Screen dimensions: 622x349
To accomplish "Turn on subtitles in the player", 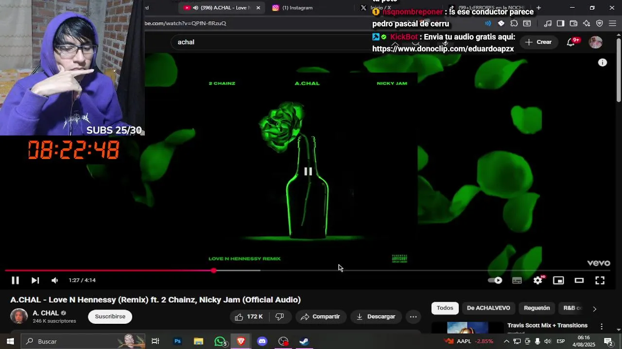I will 517,280.
